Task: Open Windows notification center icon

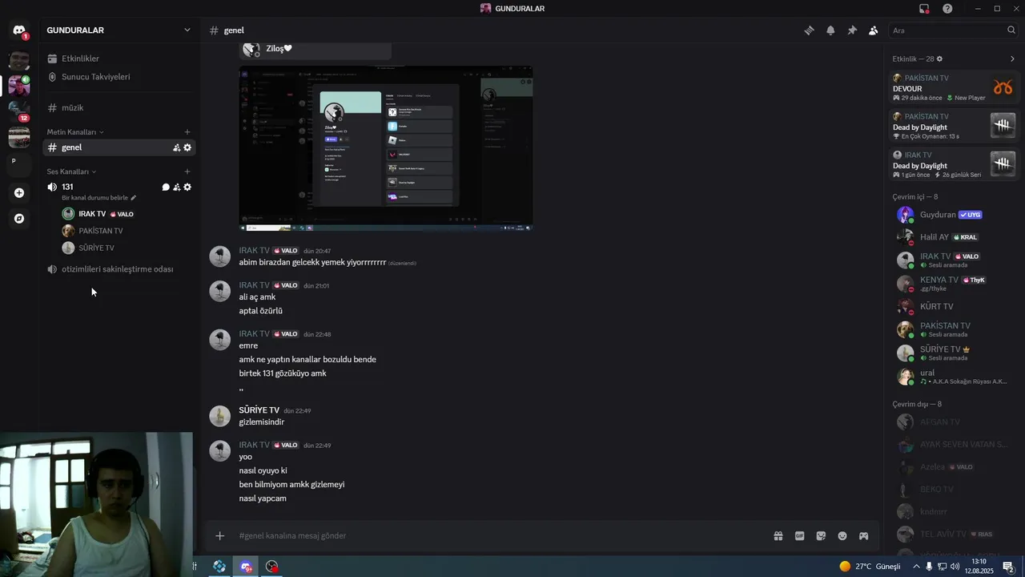Action: click(x=1008, y=567)
